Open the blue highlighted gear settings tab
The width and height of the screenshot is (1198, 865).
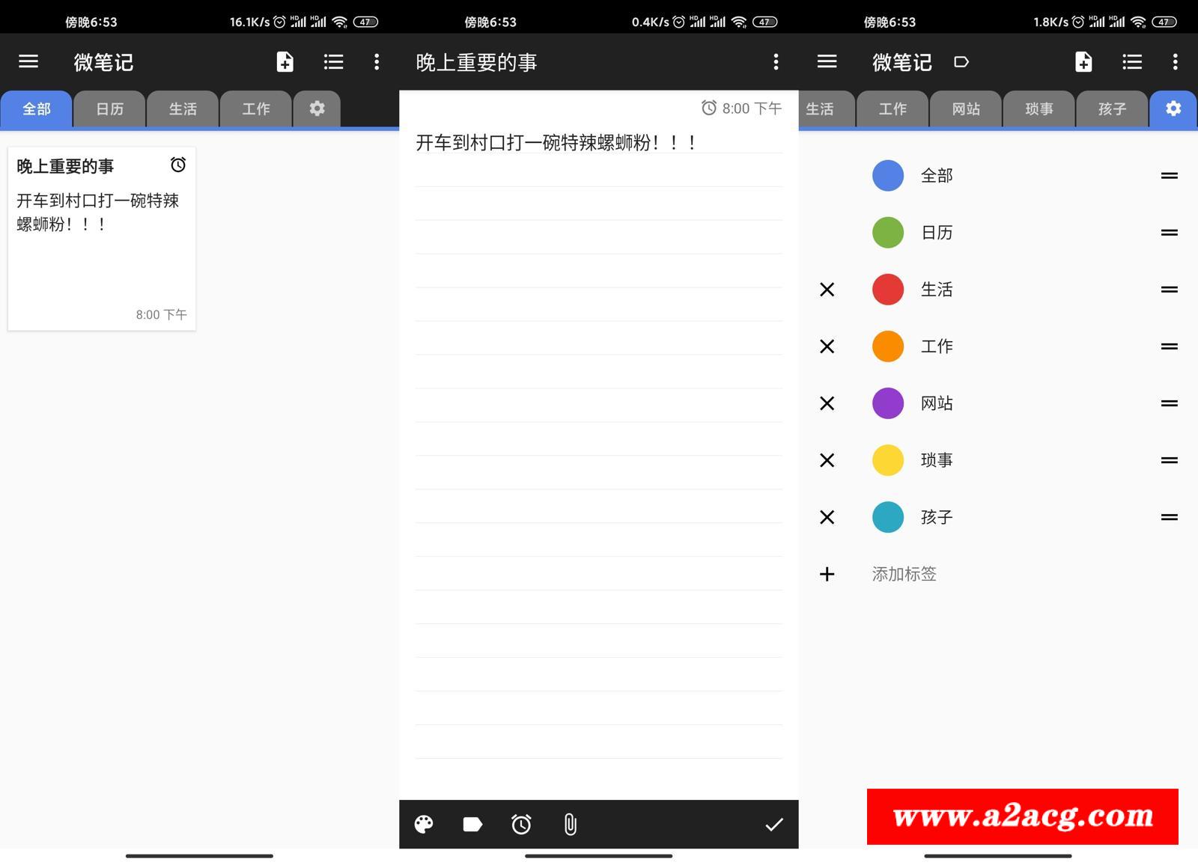coord(1173,109)
